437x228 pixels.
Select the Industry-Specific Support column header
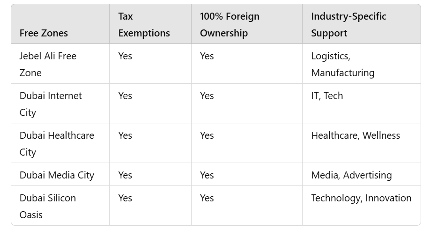(348, 25)
